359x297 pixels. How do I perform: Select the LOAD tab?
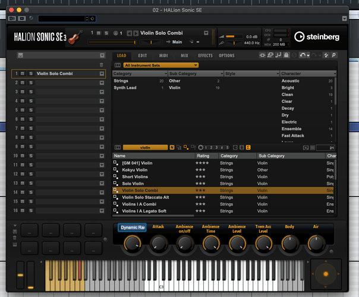click(x=122, y=56)
